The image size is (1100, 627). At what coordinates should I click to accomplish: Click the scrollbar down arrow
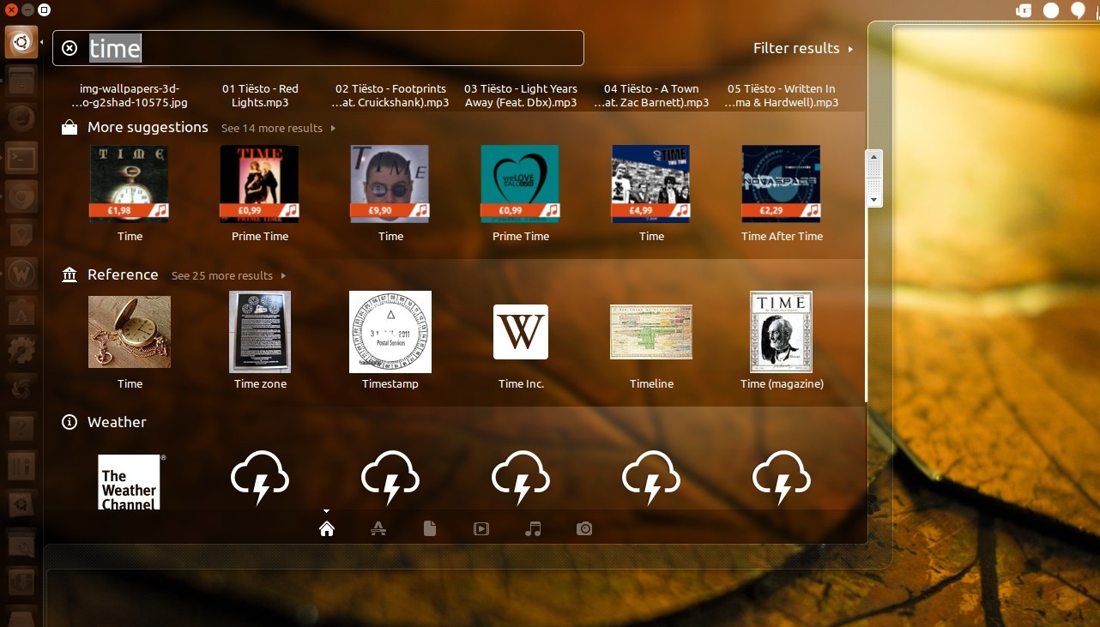[x=873, y=200]
